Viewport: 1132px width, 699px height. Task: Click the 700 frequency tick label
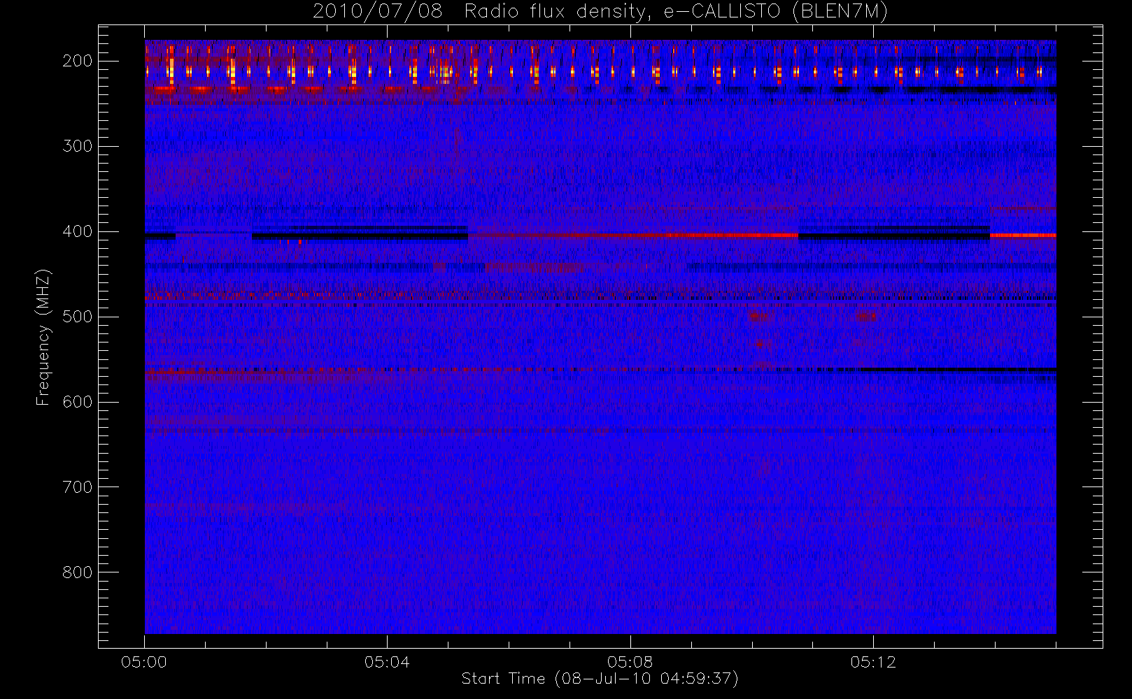click(77, 487)
